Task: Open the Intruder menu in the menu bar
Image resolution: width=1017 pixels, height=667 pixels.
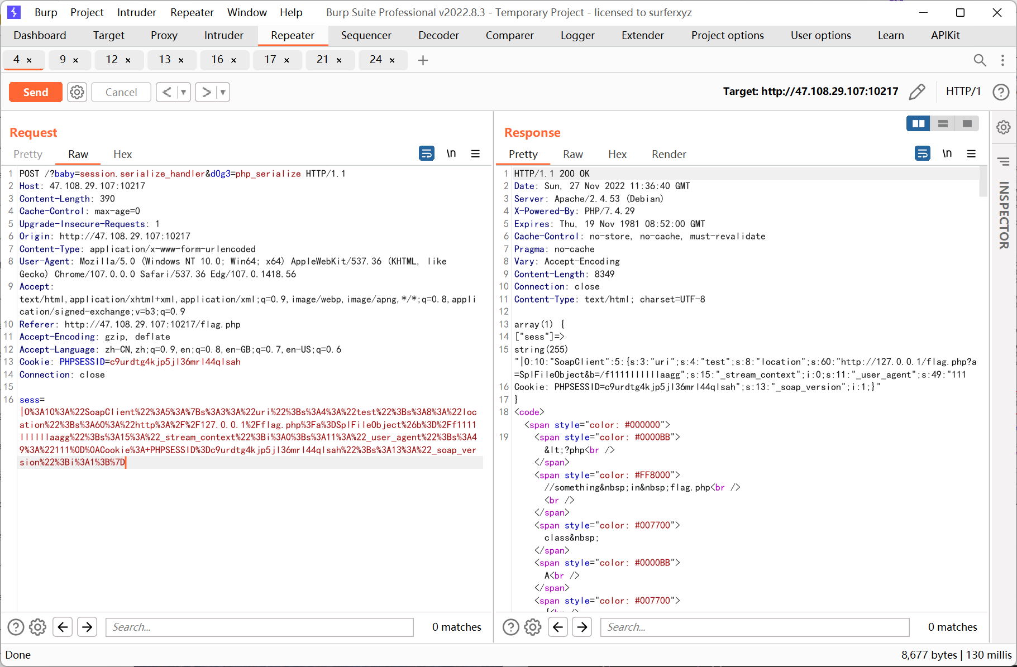Action: click(136, 12)
